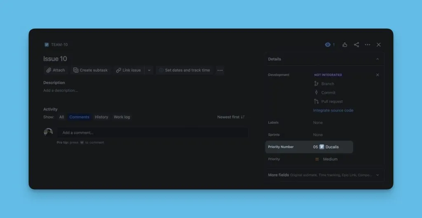Click the thumbs-up vote icon

345,45
